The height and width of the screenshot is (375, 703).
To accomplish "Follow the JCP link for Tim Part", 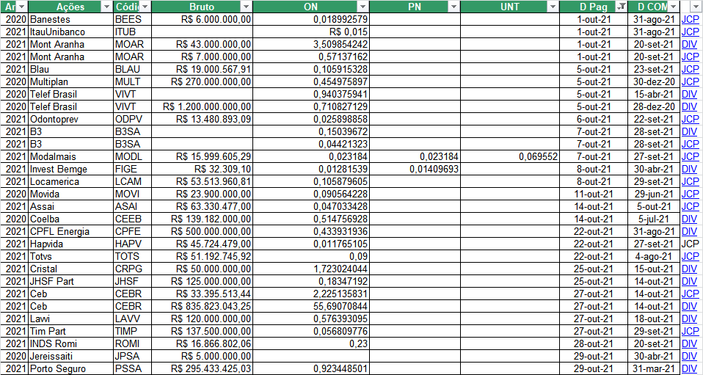I will pyautogui.click(x=690, y=331).
